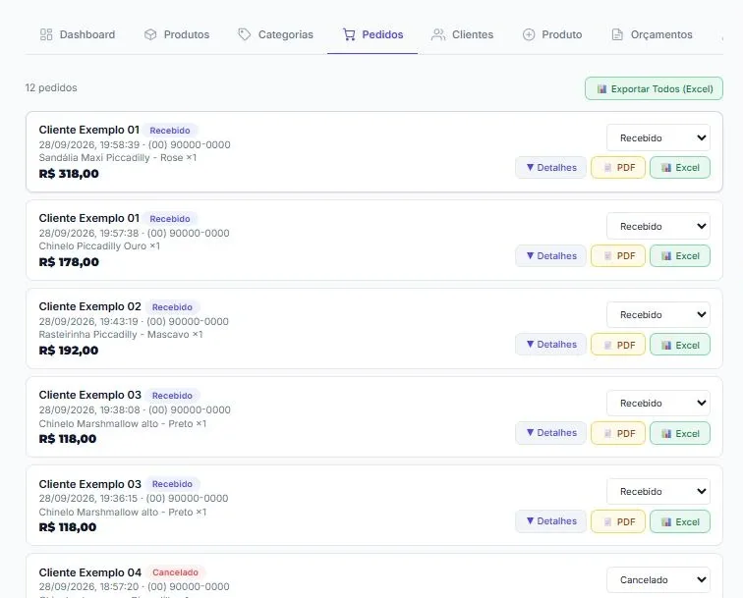Click the Produtos box icon
This screenshot has width=743, height=598.
pyautogui.click(x=150, y=34)
